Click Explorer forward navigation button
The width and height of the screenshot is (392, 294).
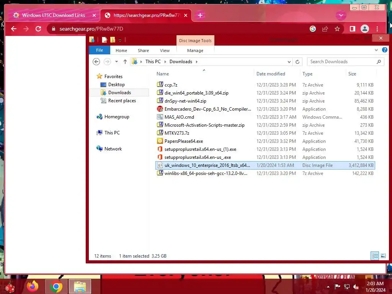pos(107,62)
